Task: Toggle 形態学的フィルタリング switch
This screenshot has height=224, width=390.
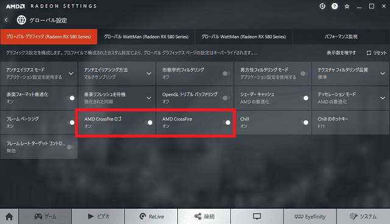Action: pyautogui.click(x=226, y=74)
